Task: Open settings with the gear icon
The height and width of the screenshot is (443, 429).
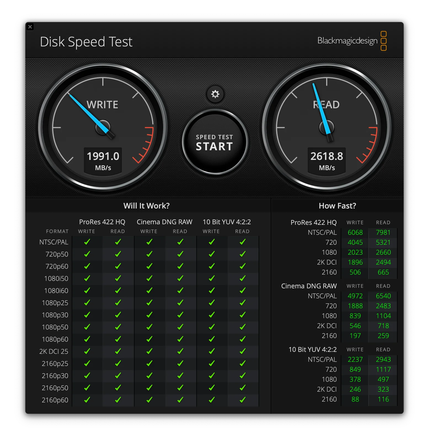Action: 215,94
